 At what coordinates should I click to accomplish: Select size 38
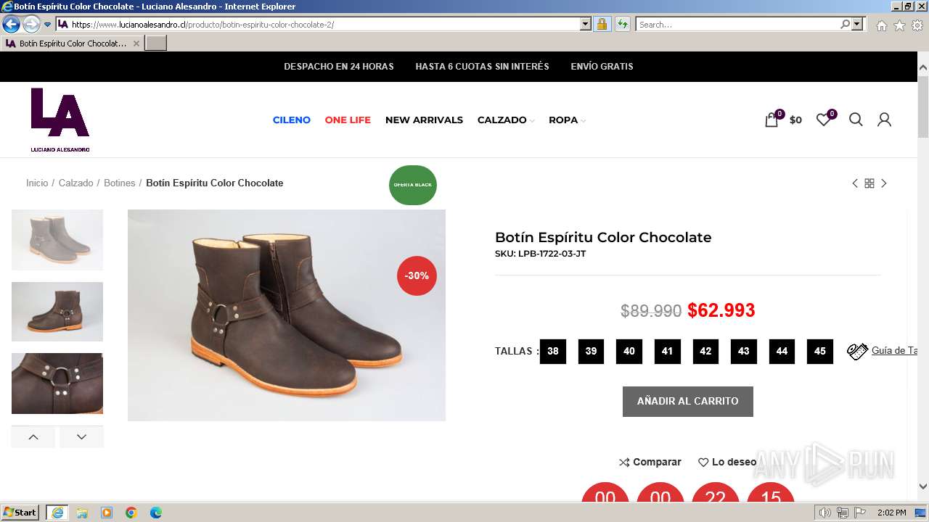pos(553,352)
